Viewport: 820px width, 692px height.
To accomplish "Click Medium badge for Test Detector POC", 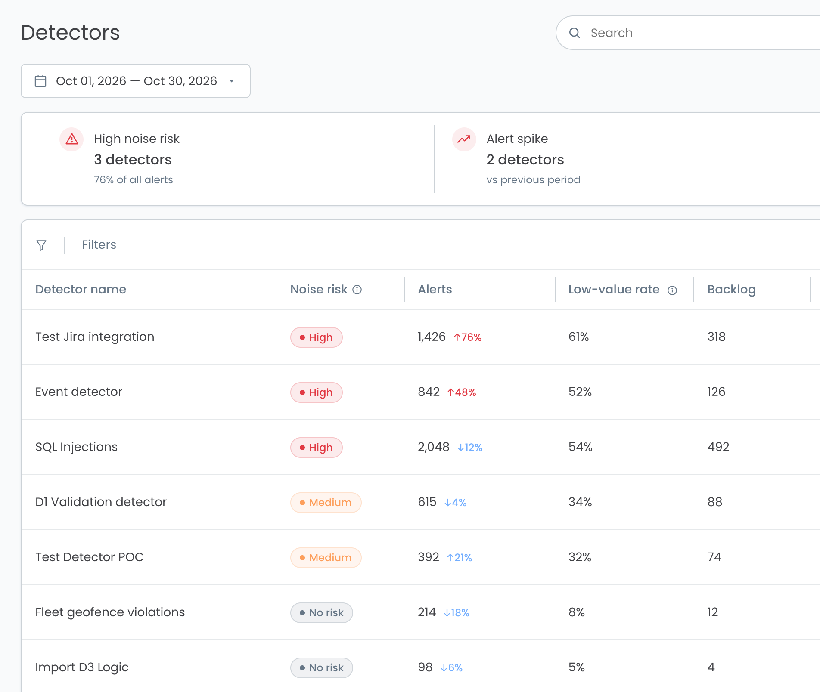I will (x=326, y=558).
